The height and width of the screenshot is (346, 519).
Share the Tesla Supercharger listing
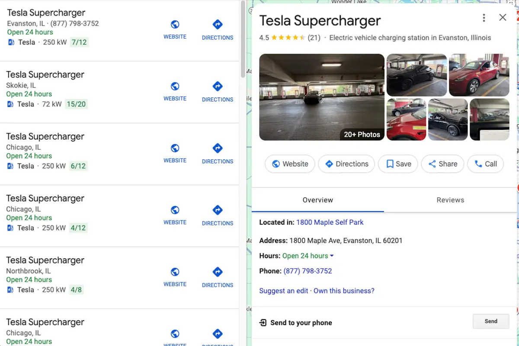(442, 164)
